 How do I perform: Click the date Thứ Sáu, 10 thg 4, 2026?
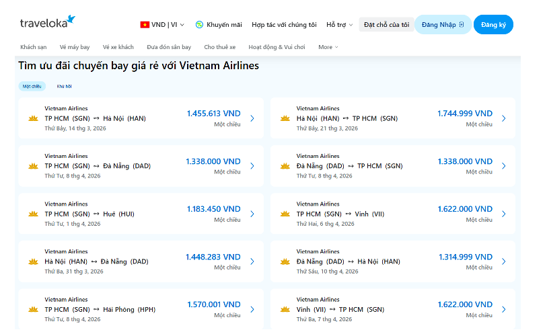327,271
